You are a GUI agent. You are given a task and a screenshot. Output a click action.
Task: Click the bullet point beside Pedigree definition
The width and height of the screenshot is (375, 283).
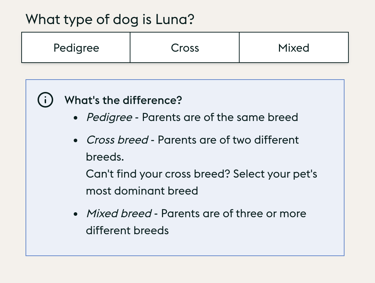pos(75,118)
